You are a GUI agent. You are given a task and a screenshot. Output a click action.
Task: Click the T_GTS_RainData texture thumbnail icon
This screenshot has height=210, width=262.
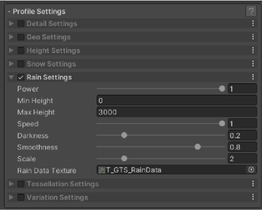(102, 170)
